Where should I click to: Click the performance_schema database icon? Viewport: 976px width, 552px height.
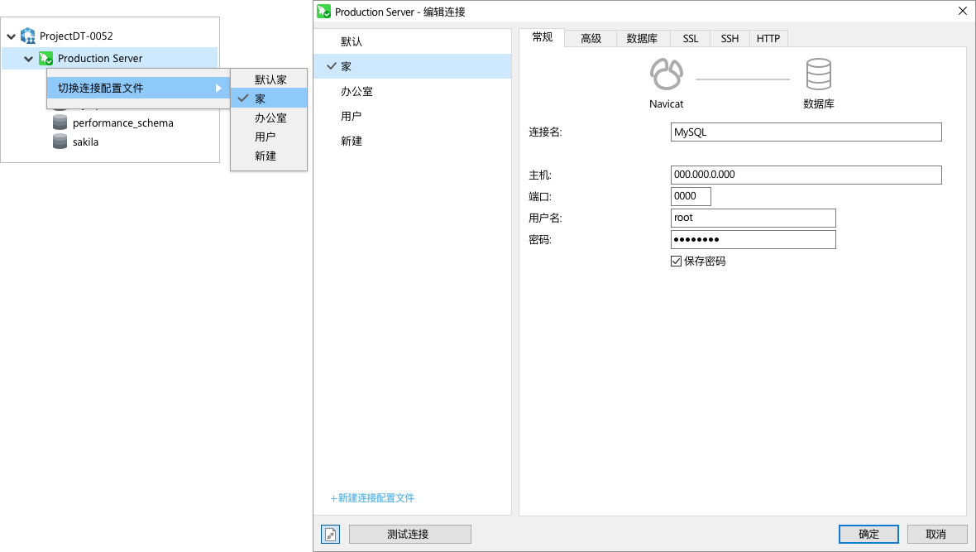click(60, 122)
